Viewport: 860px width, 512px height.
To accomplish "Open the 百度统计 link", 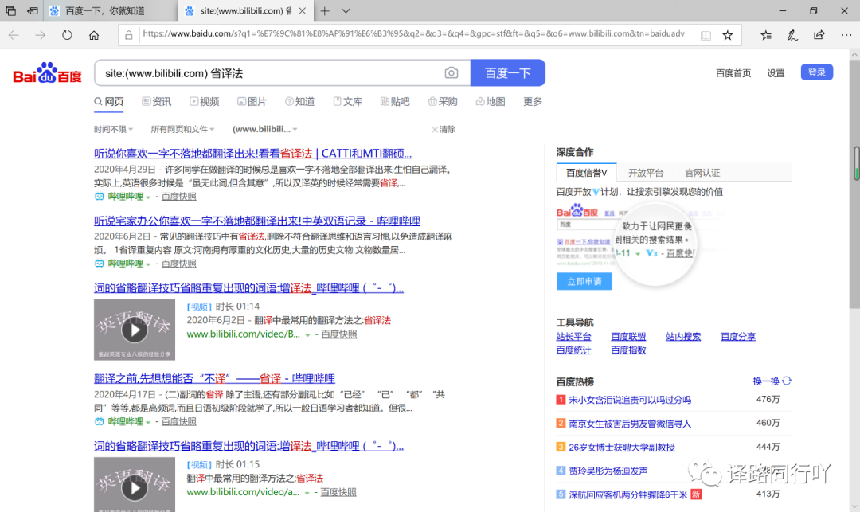I will 573,350.
